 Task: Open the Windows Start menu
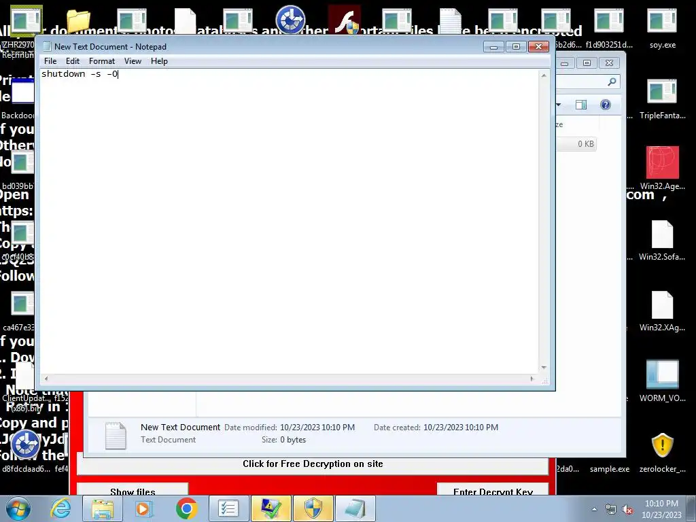(x=18, y=508)
